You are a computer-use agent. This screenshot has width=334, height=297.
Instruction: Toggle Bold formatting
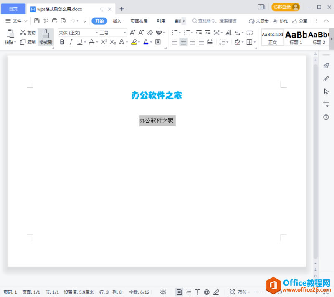click(62, 42)
